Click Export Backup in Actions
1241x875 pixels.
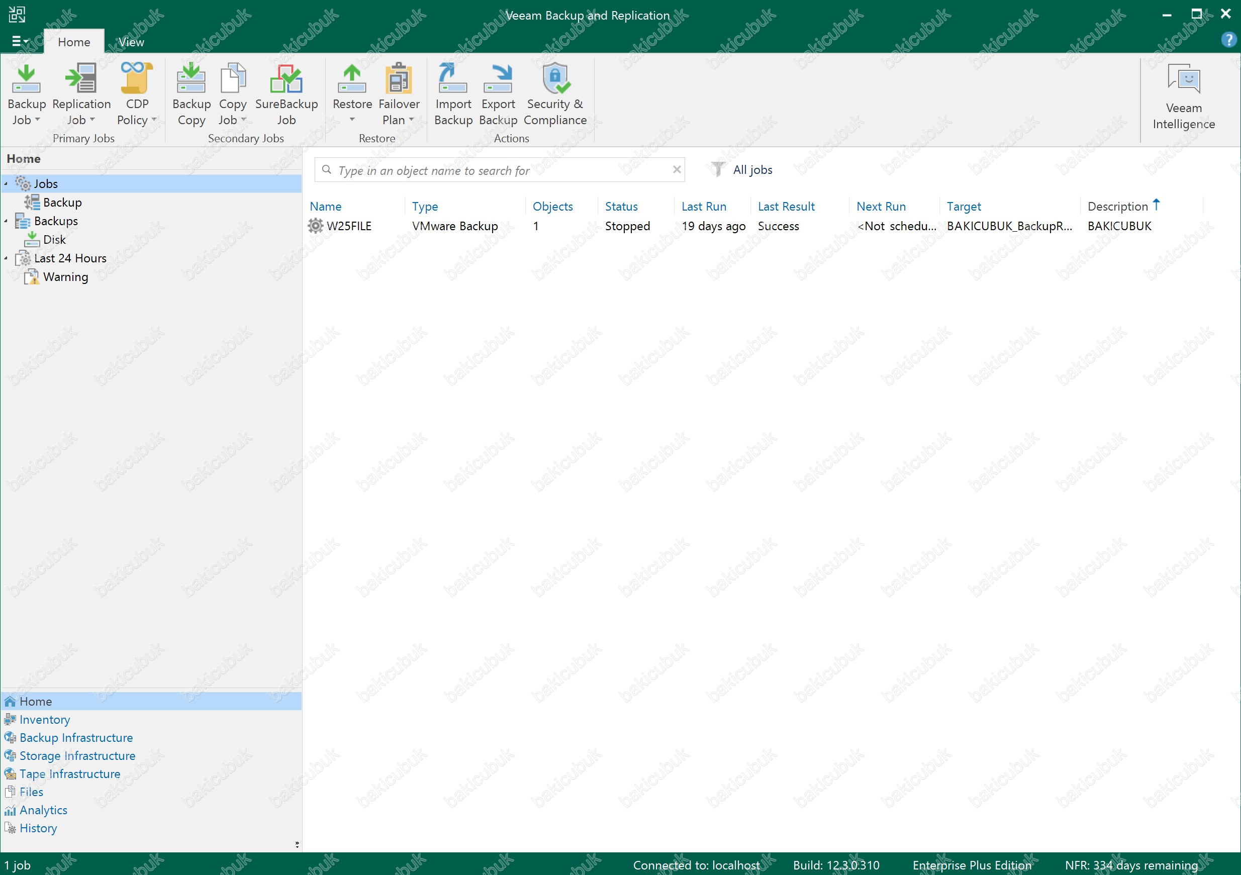498,95
